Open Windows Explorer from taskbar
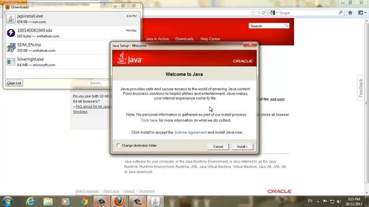 pos(48,202)
